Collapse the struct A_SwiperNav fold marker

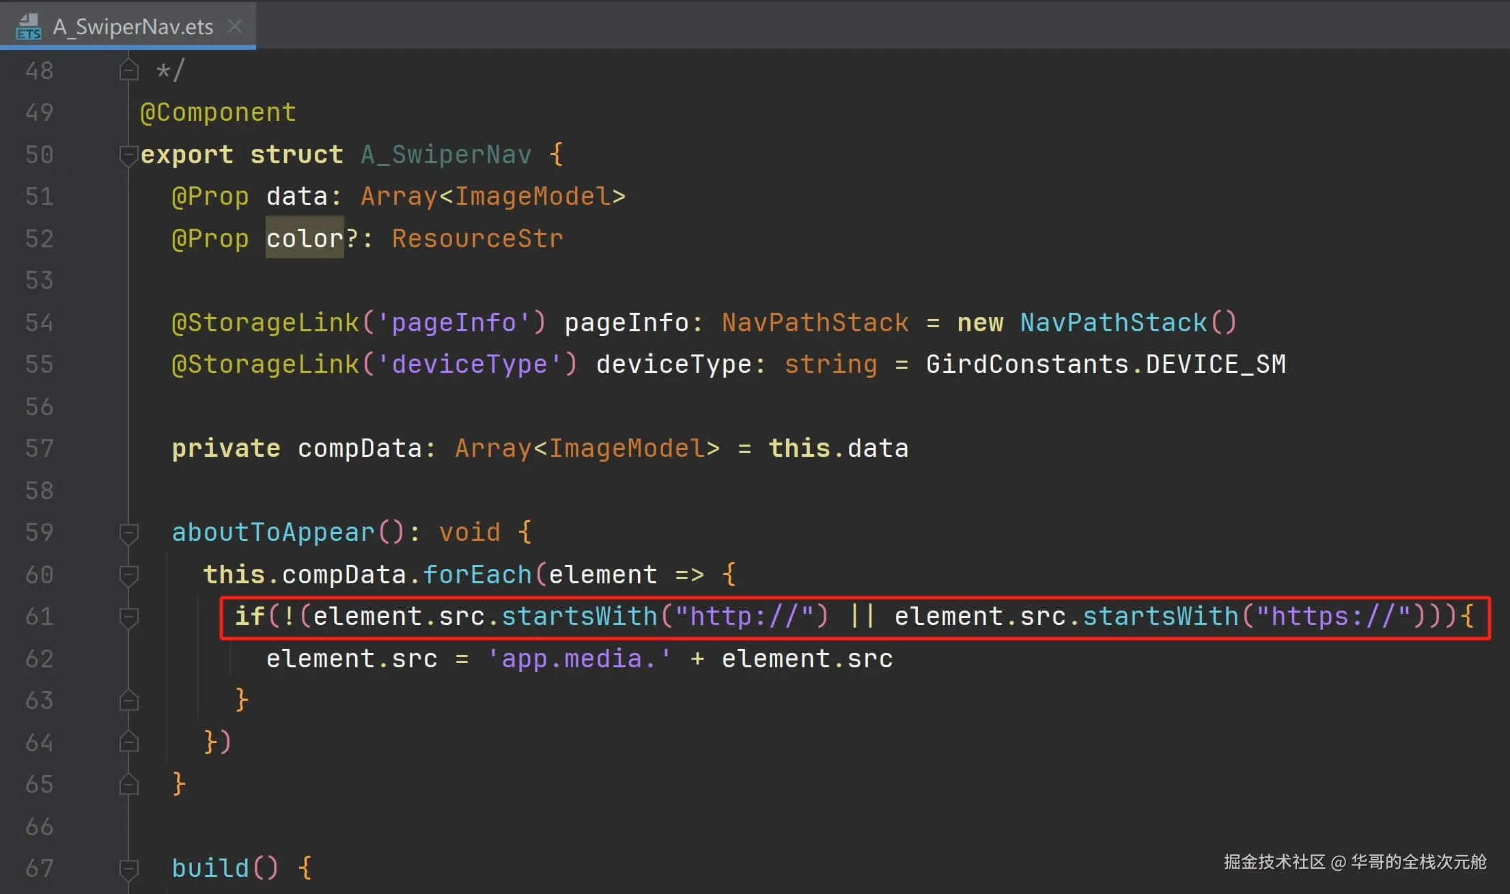tap(128, 155)
